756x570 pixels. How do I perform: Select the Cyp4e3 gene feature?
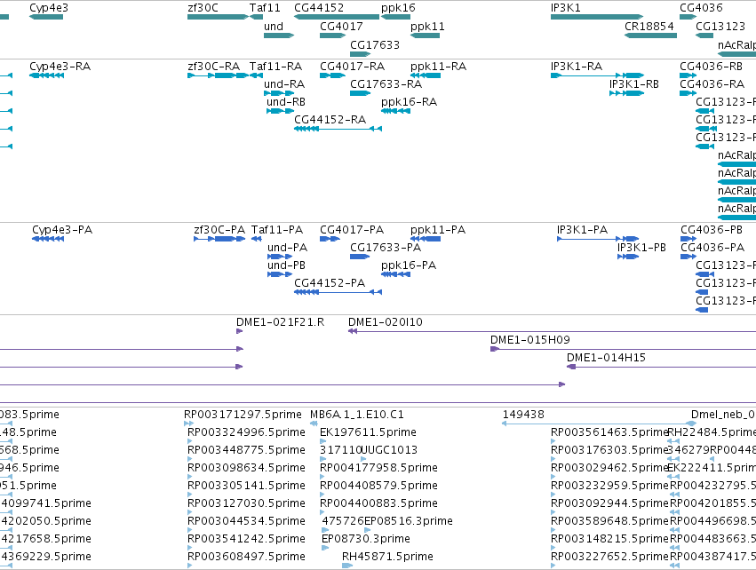[46, 17]
